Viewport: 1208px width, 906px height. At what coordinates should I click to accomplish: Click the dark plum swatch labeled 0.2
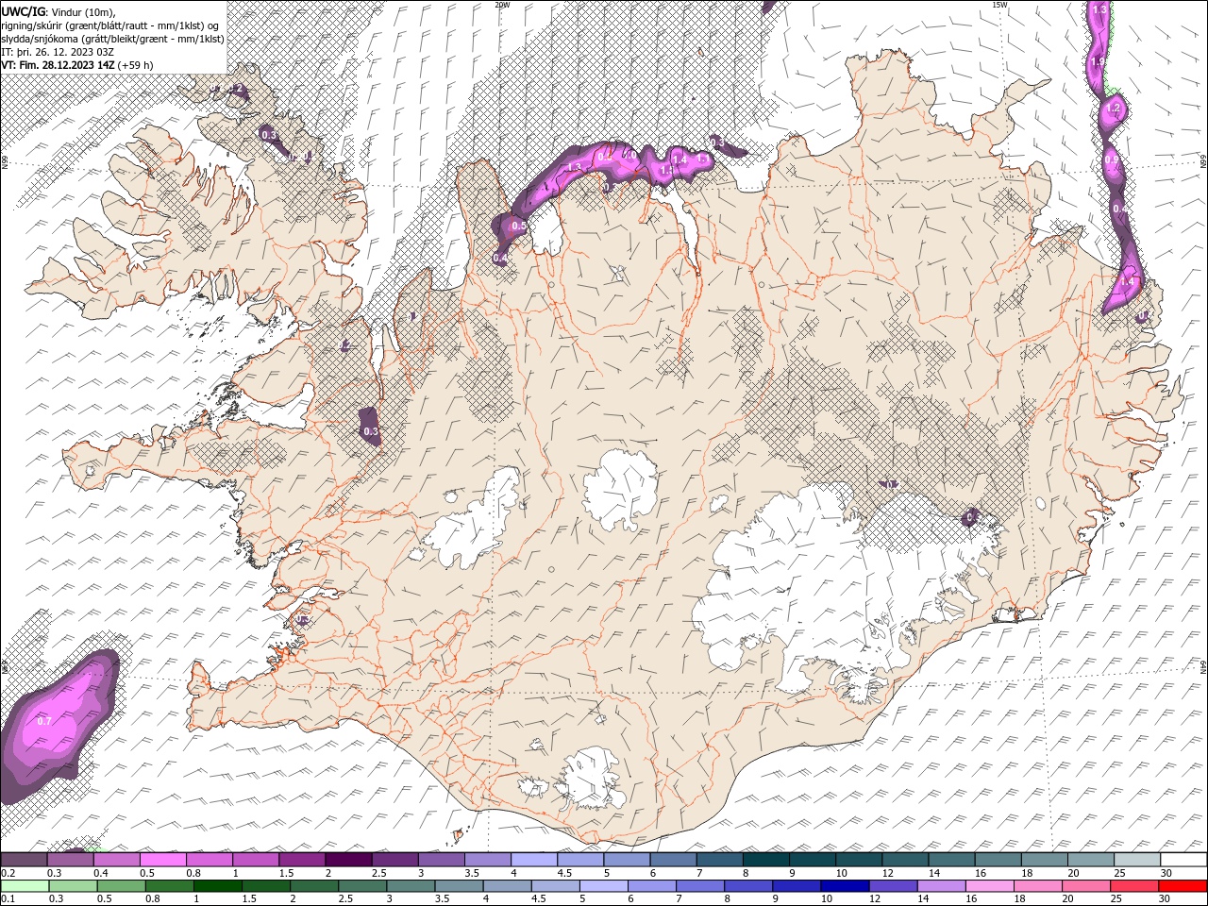coord(24,860)
